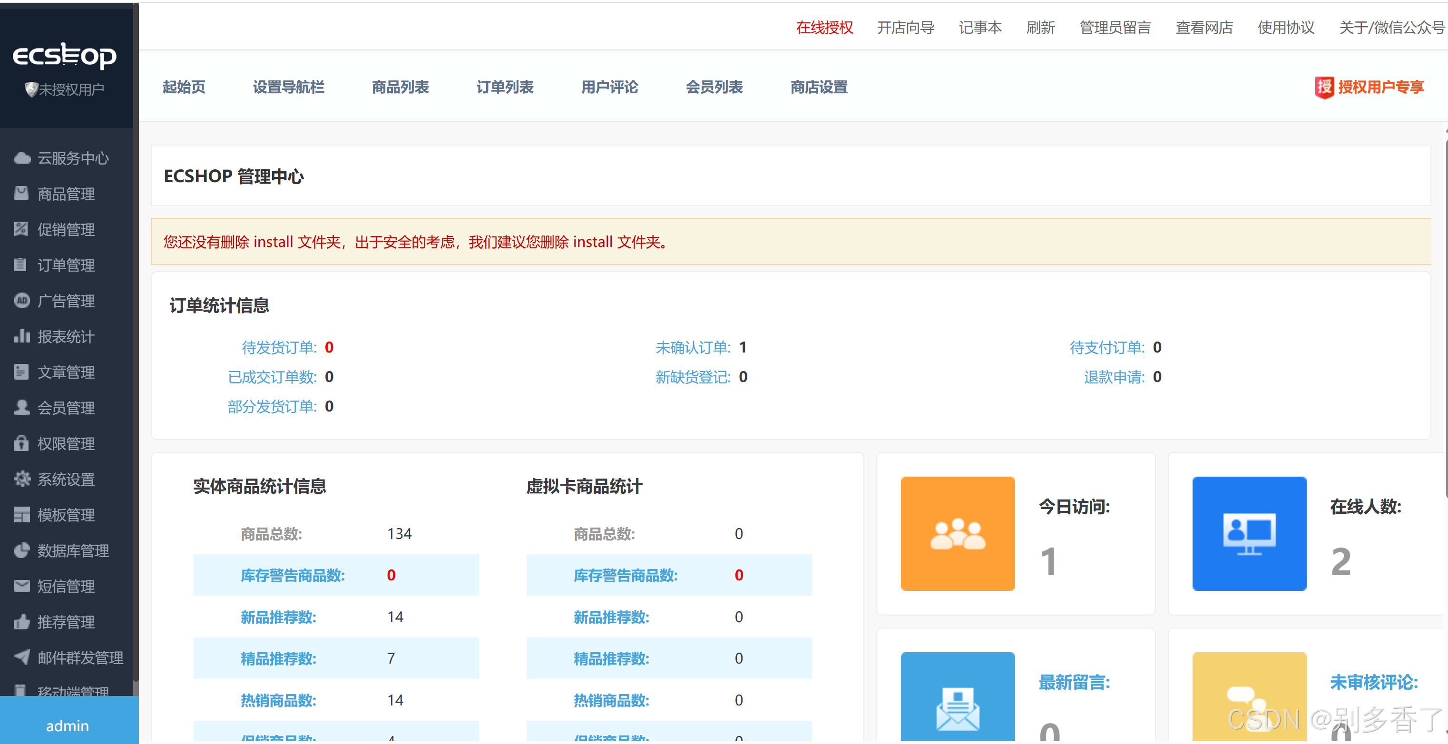1448x744 pixels.
Task: Click the admin user bar at bottom
Action: [68, 725]
